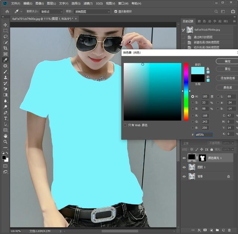Open the layer fill dropdown arrow
238x234 pixels.
point(232,150)
